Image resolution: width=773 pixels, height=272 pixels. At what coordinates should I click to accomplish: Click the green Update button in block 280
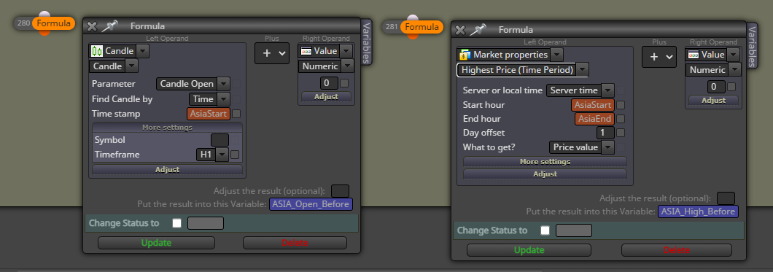coord(156,243)
